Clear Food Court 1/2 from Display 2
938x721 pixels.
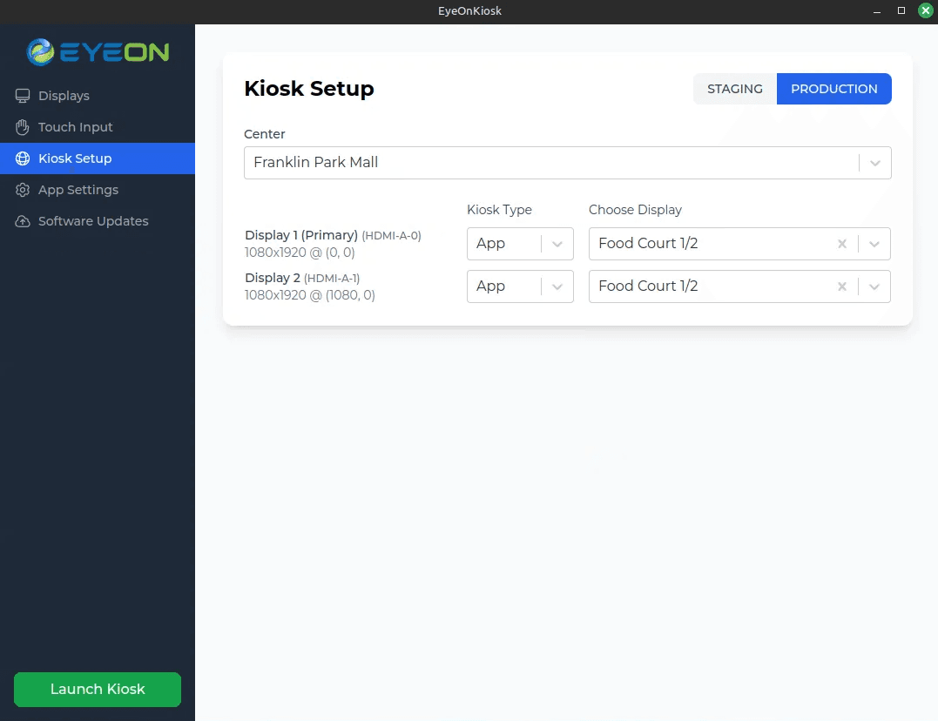[x=841, y=286]
